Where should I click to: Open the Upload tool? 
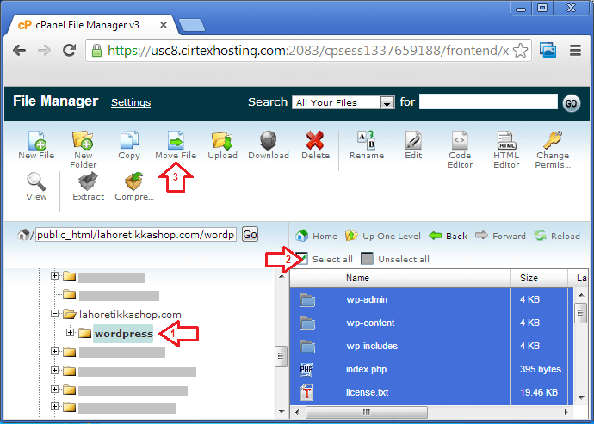click(x=222, y=140)
